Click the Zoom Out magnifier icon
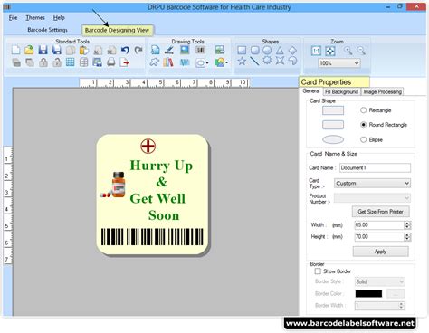 tap(361, 51)
